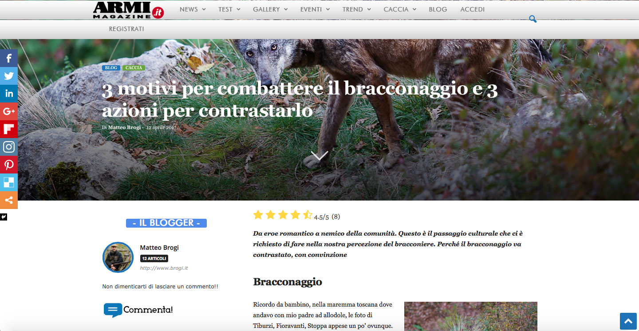Share article on Facebook sidebar icon
639x331 pixels.
(9, 58)
